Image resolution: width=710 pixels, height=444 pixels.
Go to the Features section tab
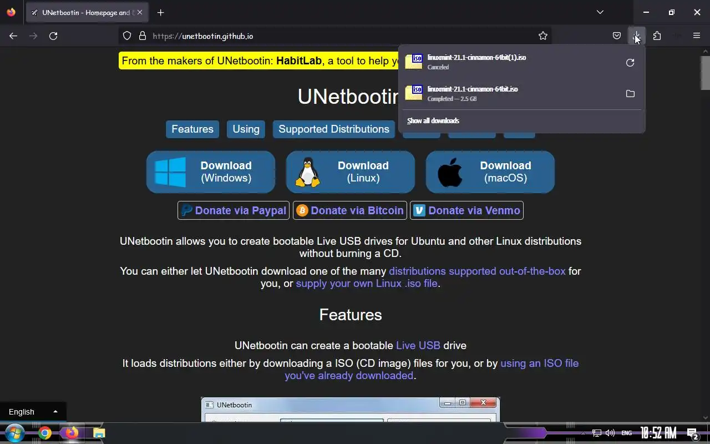192,129
